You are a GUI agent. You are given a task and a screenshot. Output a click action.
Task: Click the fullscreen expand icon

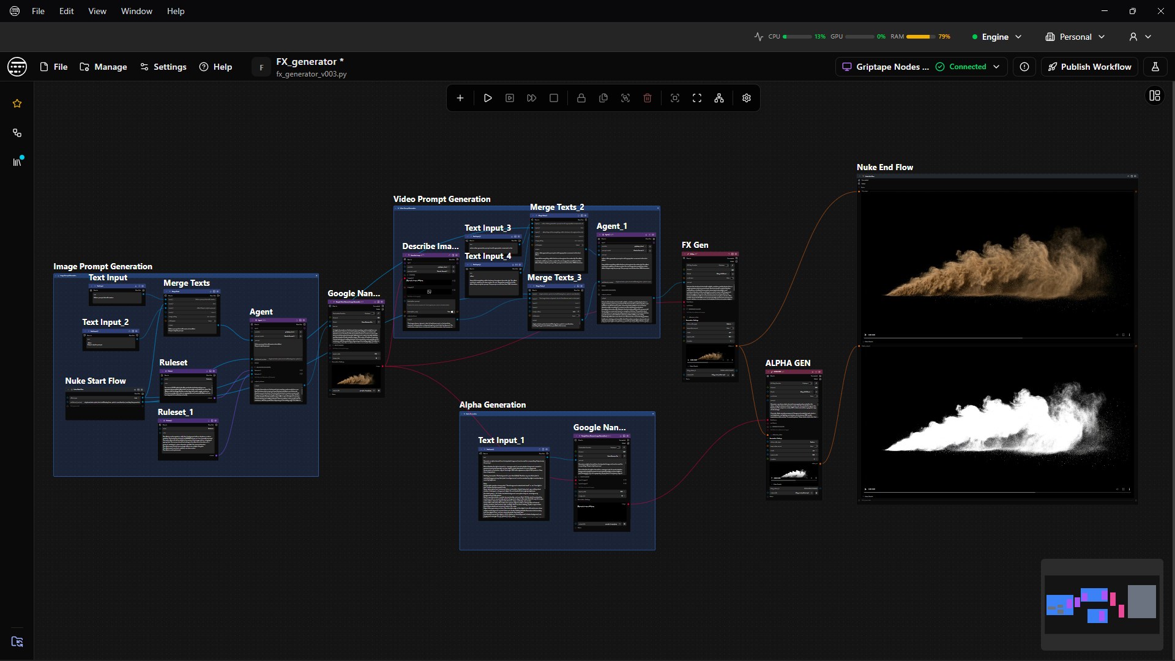(697, 98)
